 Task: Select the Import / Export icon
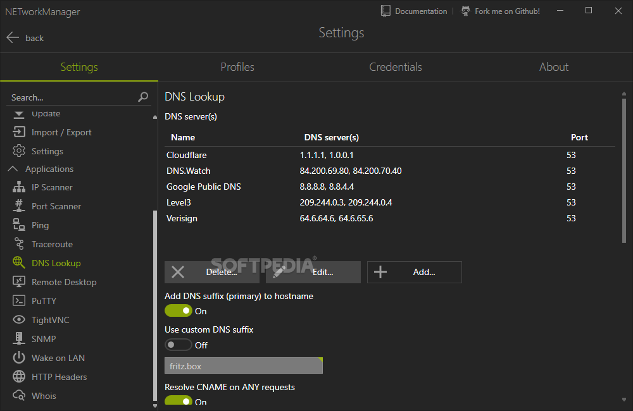point(18,132)
